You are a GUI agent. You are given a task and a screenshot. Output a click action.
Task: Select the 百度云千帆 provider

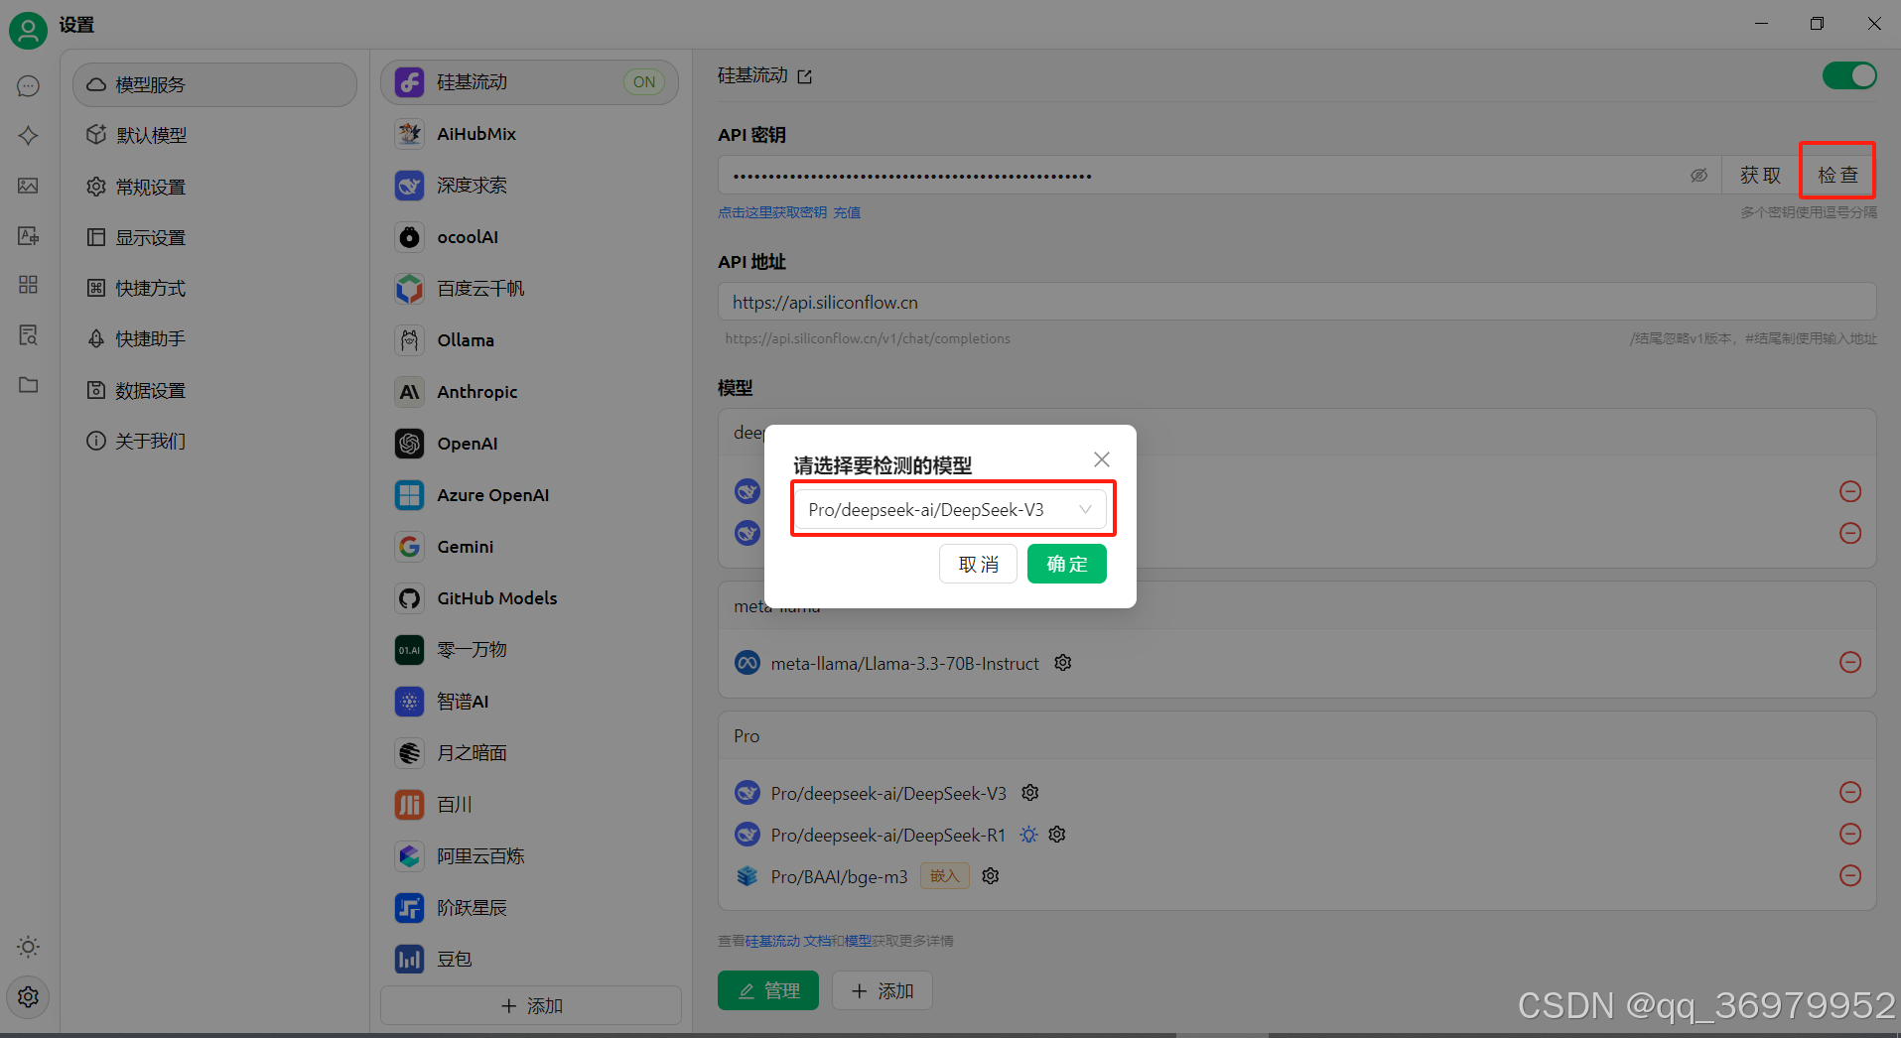[530, 289]
